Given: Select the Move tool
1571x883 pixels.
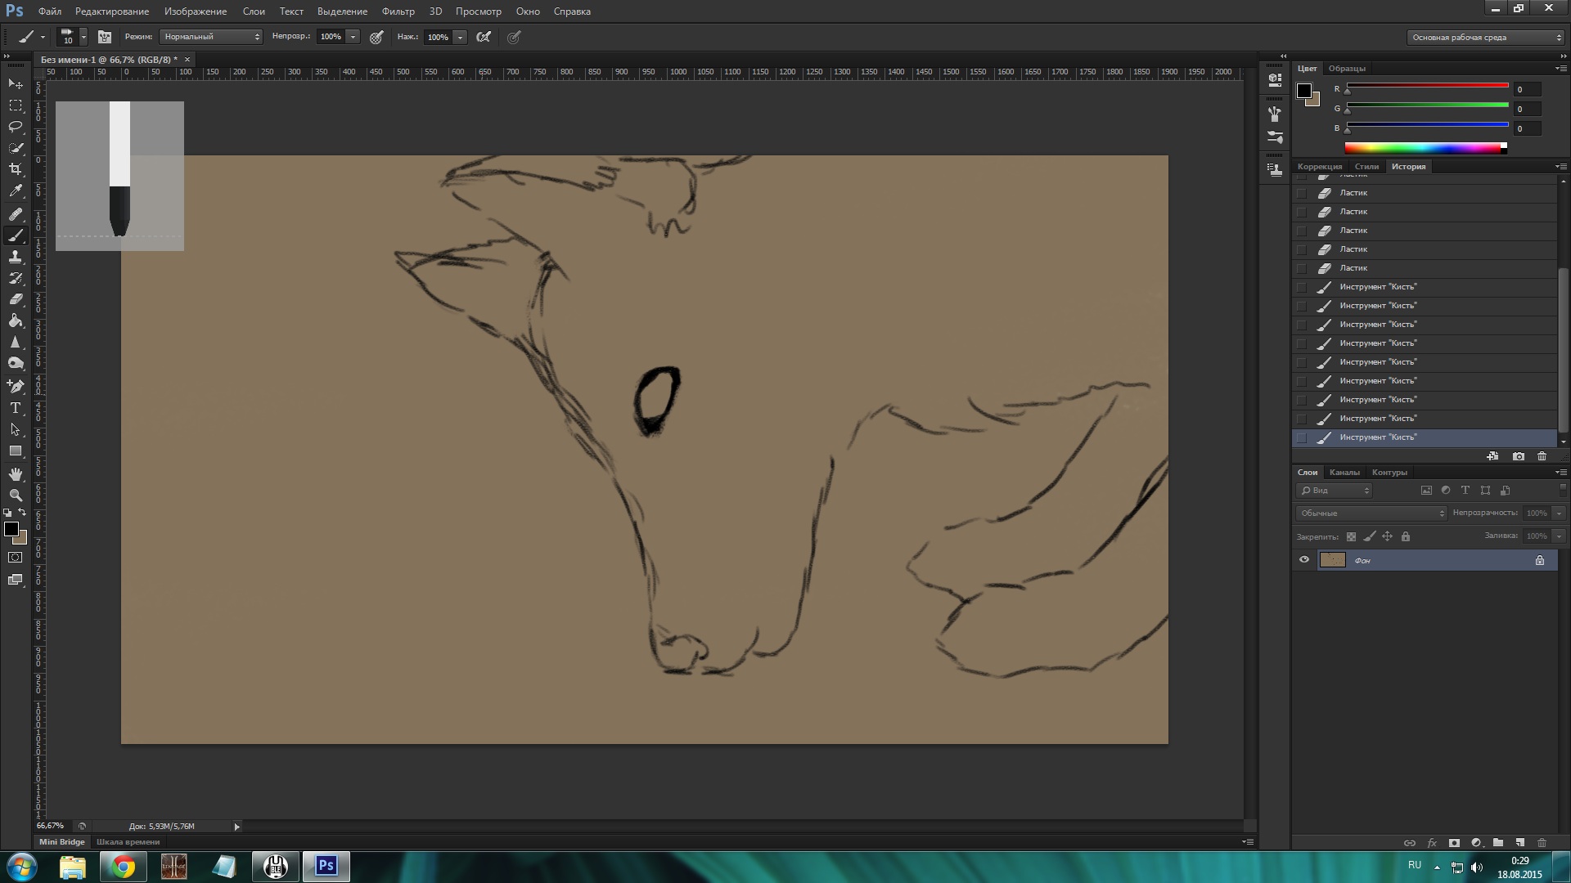Looking at the screenshot, I should pos(16,84).
